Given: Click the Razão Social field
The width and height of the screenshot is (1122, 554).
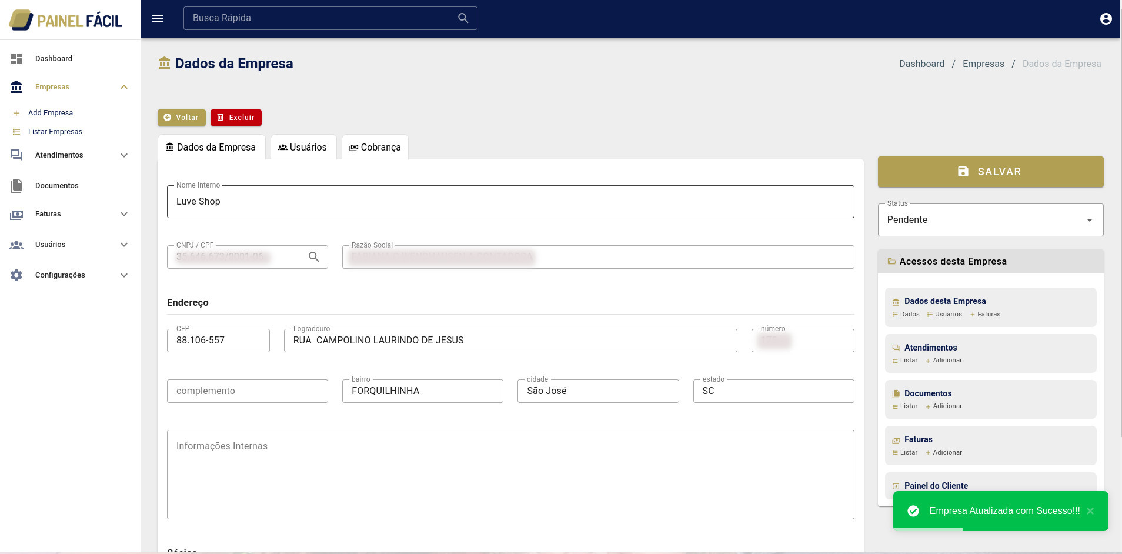Looking at the screenshot, I should tap(598, 257).
